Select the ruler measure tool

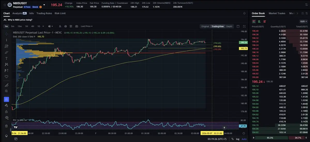pos(6,85)
